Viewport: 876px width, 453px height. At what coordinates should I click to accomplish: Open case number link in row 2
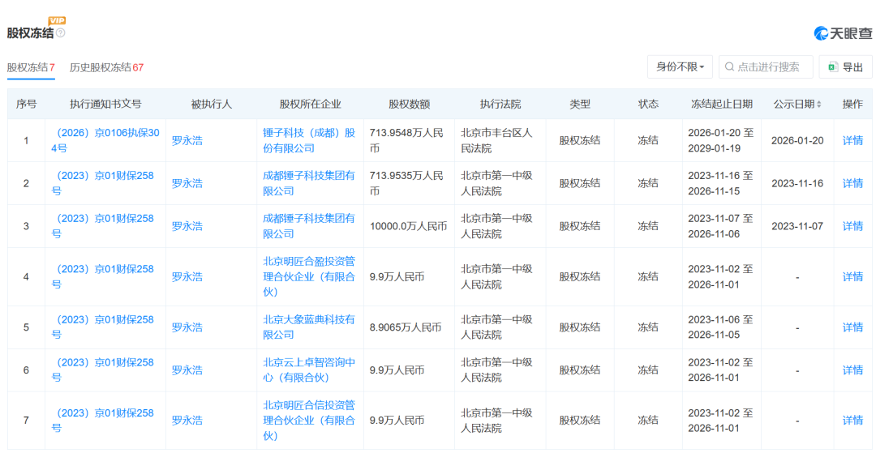tap(102, 183)
